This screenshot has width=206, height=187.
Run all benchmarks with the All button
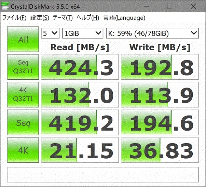[23, 39]
